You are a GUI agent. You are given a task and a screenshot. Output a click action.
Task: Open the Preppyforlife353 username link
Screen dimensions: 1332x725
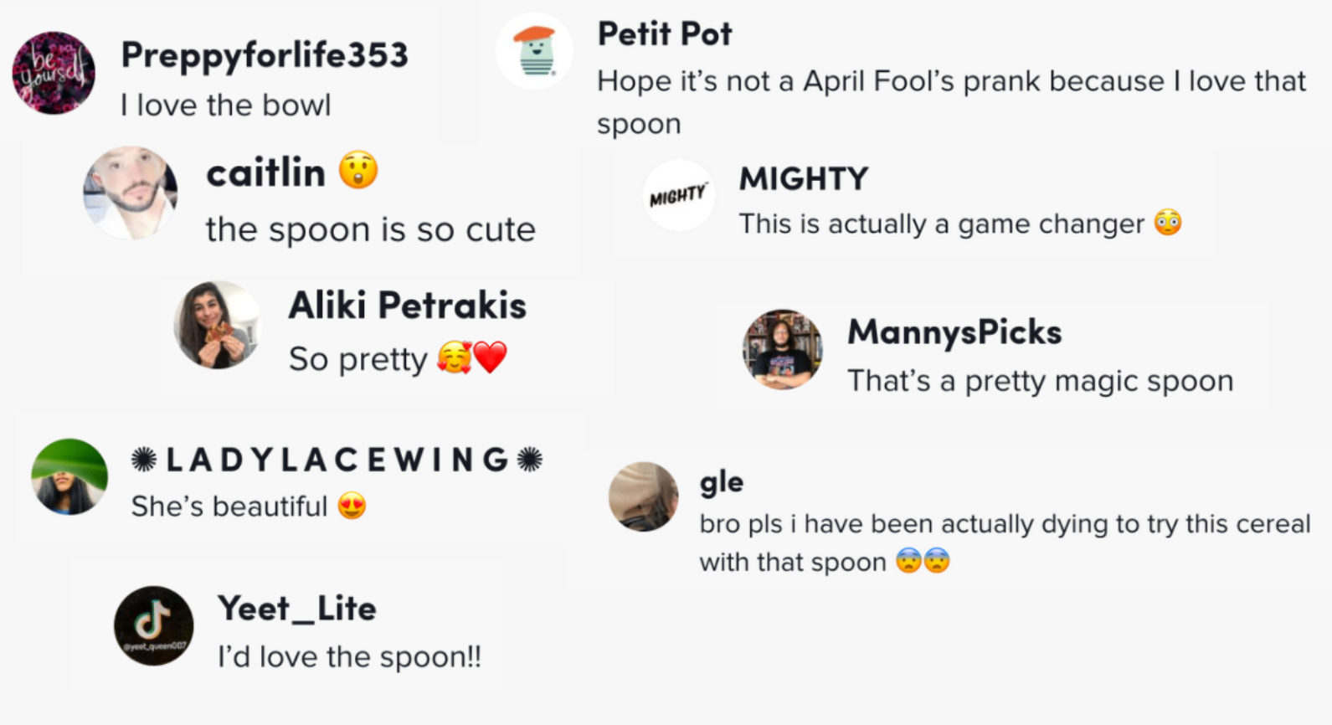click(x=265, y=55)
